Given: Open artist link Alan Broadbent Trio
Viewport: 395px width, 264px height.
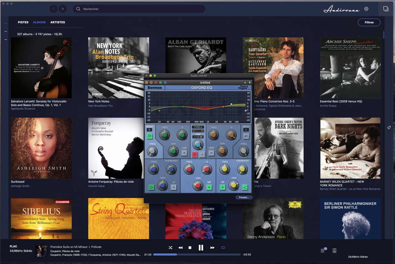Looking at the screenshot, I should click(100, 106).
